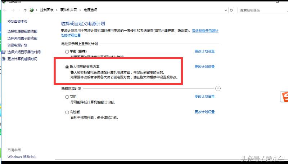Viewport: 288px width, 164px height.
Task: Go up one level with the up arrow
Action: tap(25, 10)
